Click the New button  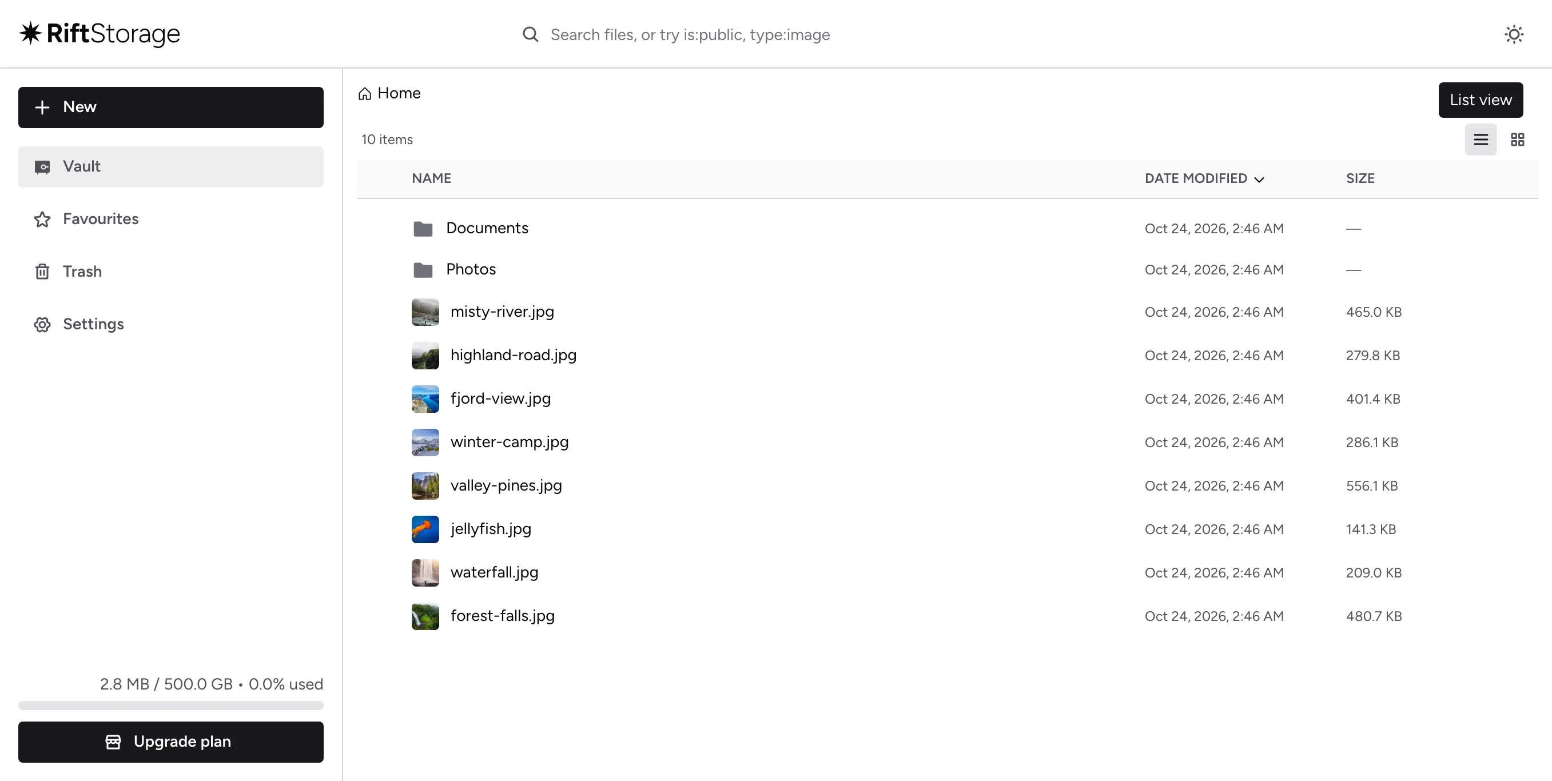click(170, 107)
